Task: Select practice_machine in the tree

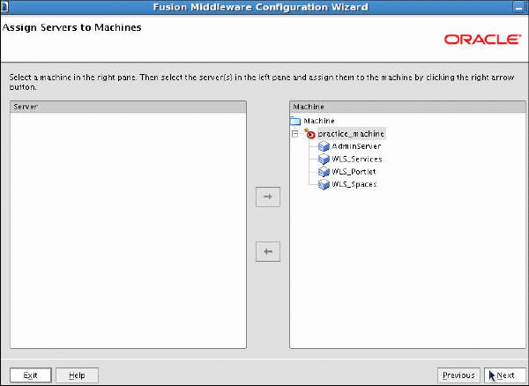Action: pos(351,134)
